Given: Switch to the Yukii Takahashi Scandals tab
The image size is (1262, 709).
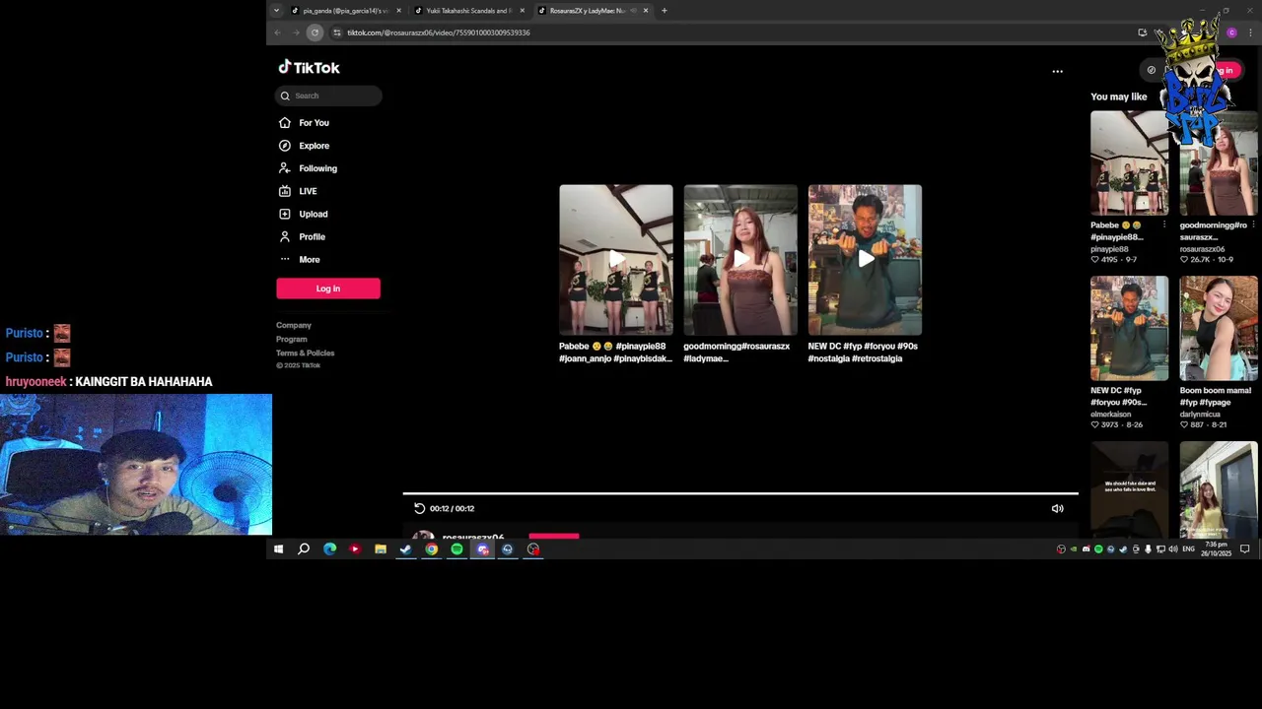Looking at the screenshot, I should [468, 11].
